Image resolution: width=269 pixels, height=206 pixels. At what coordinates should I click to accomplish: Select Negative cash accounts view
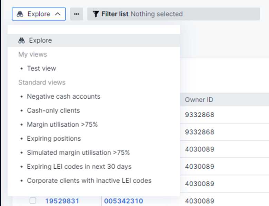pos(63,97)
